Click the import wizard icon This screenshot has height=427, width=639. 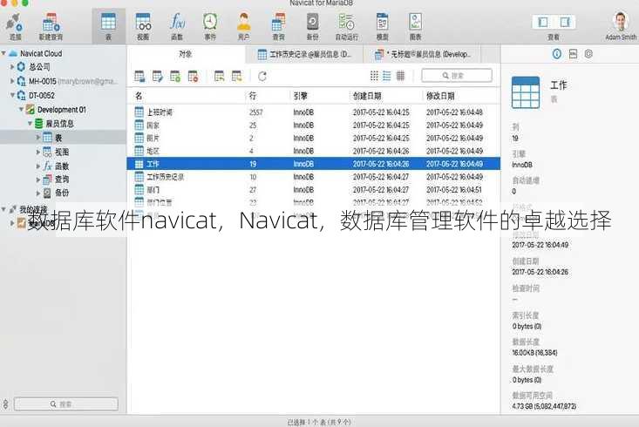coord(220,76)
